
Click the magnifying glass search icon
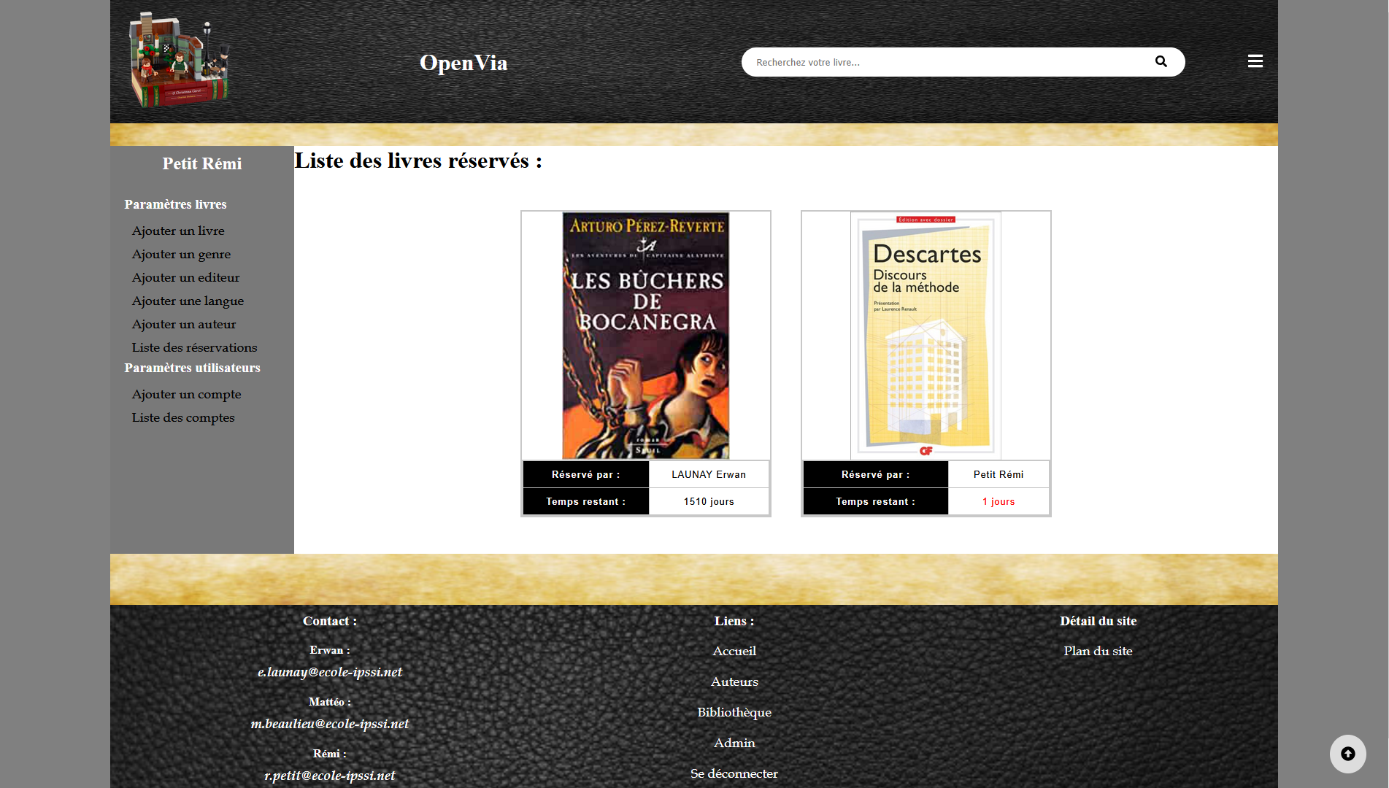(1161, 62)
